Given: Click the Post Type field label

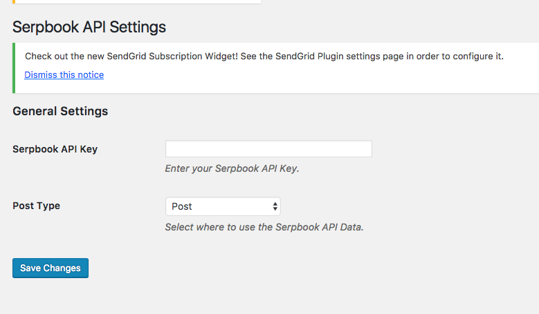Looking at the screenshot, I should click(36, 206).
